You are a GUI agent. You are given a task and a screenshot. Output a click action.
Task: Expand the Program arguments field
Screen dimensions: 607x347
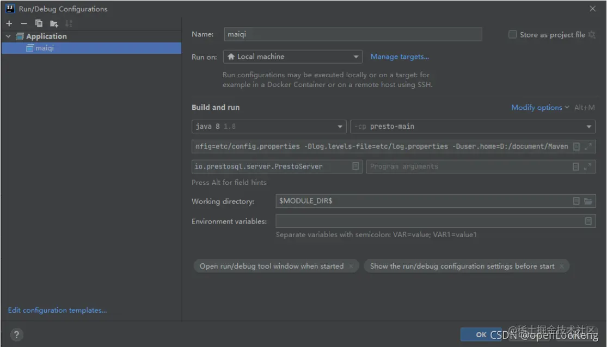[x=587, y=167]
